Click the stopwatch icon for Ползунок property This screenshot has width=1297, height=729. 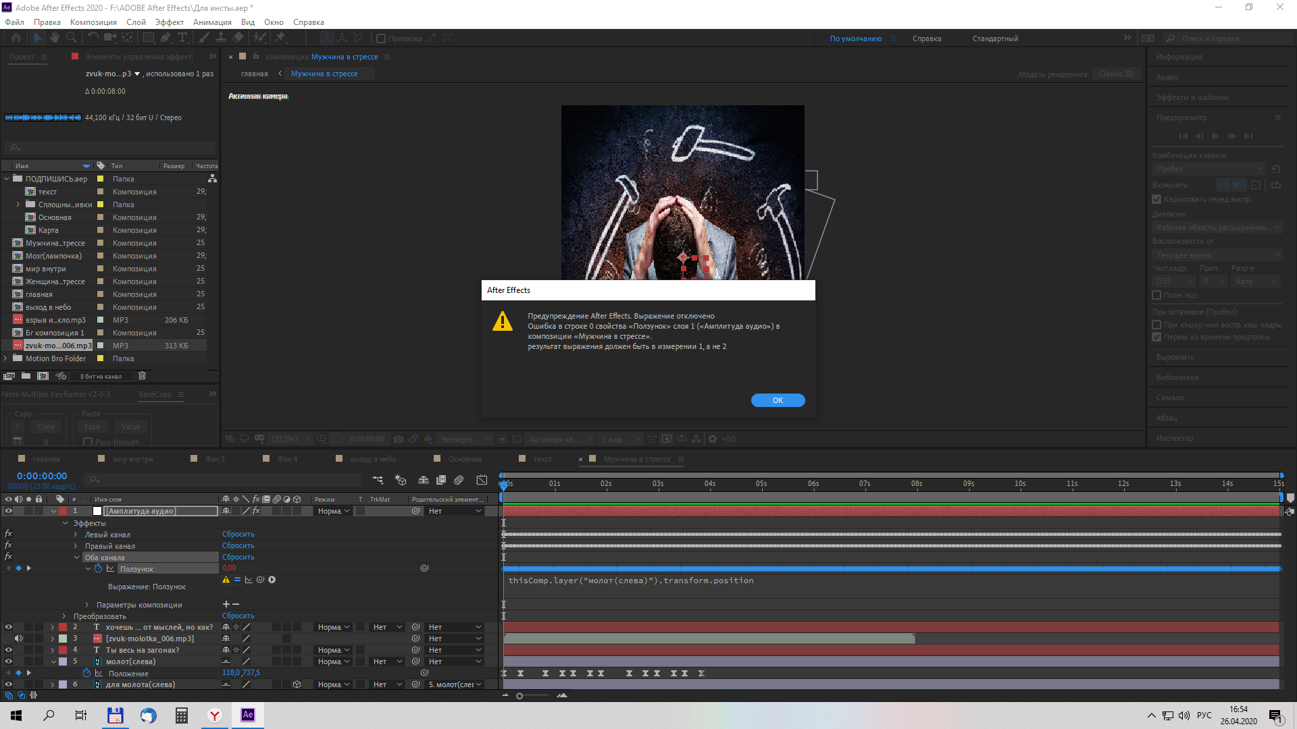[99, 568]
